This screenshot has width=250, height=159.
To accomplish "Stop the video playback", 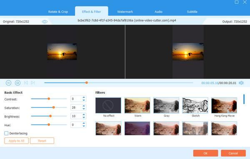I will point(17,83).
